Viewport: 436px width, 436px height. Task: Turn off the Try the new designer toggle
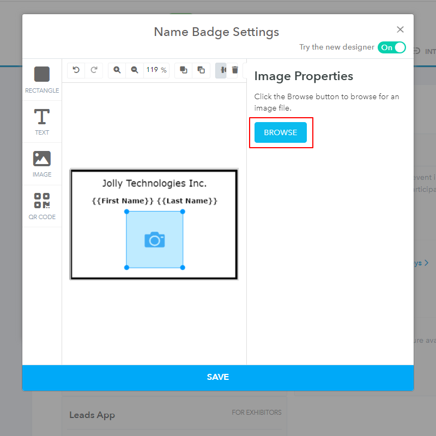[x=391, y=47]
